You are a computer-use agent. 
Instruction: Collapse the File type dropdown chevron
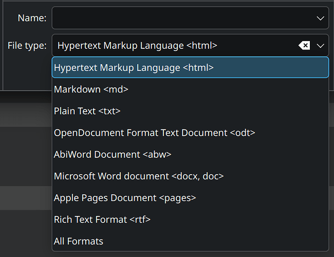[x=321, y=46]
